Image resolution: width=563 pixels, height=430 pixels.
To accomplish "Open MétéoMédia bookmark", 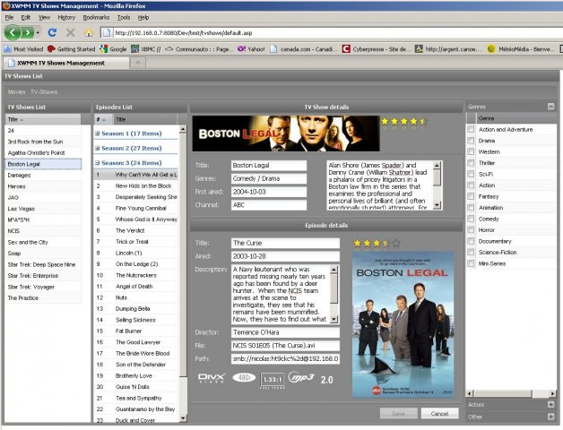I will click(519, 49).
